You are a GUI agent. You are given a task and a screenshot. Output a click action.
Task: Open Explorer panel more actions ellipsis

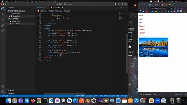[x=32, y=8]
